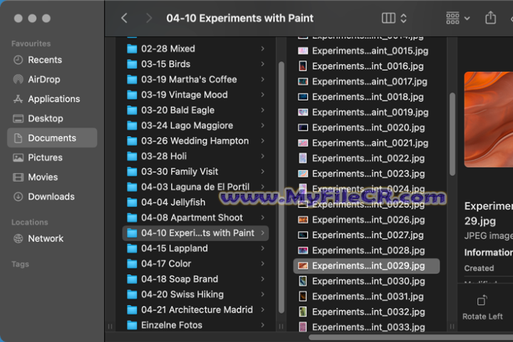This screenshot has width=513, height=342.
Task: Select 04-20 Swiss Hiking folder icon
Action: 132,294
